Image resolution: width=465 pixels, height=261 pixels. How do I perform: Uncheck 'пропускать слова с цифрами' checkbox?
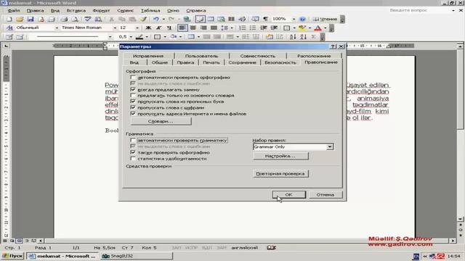coord(133,108)
